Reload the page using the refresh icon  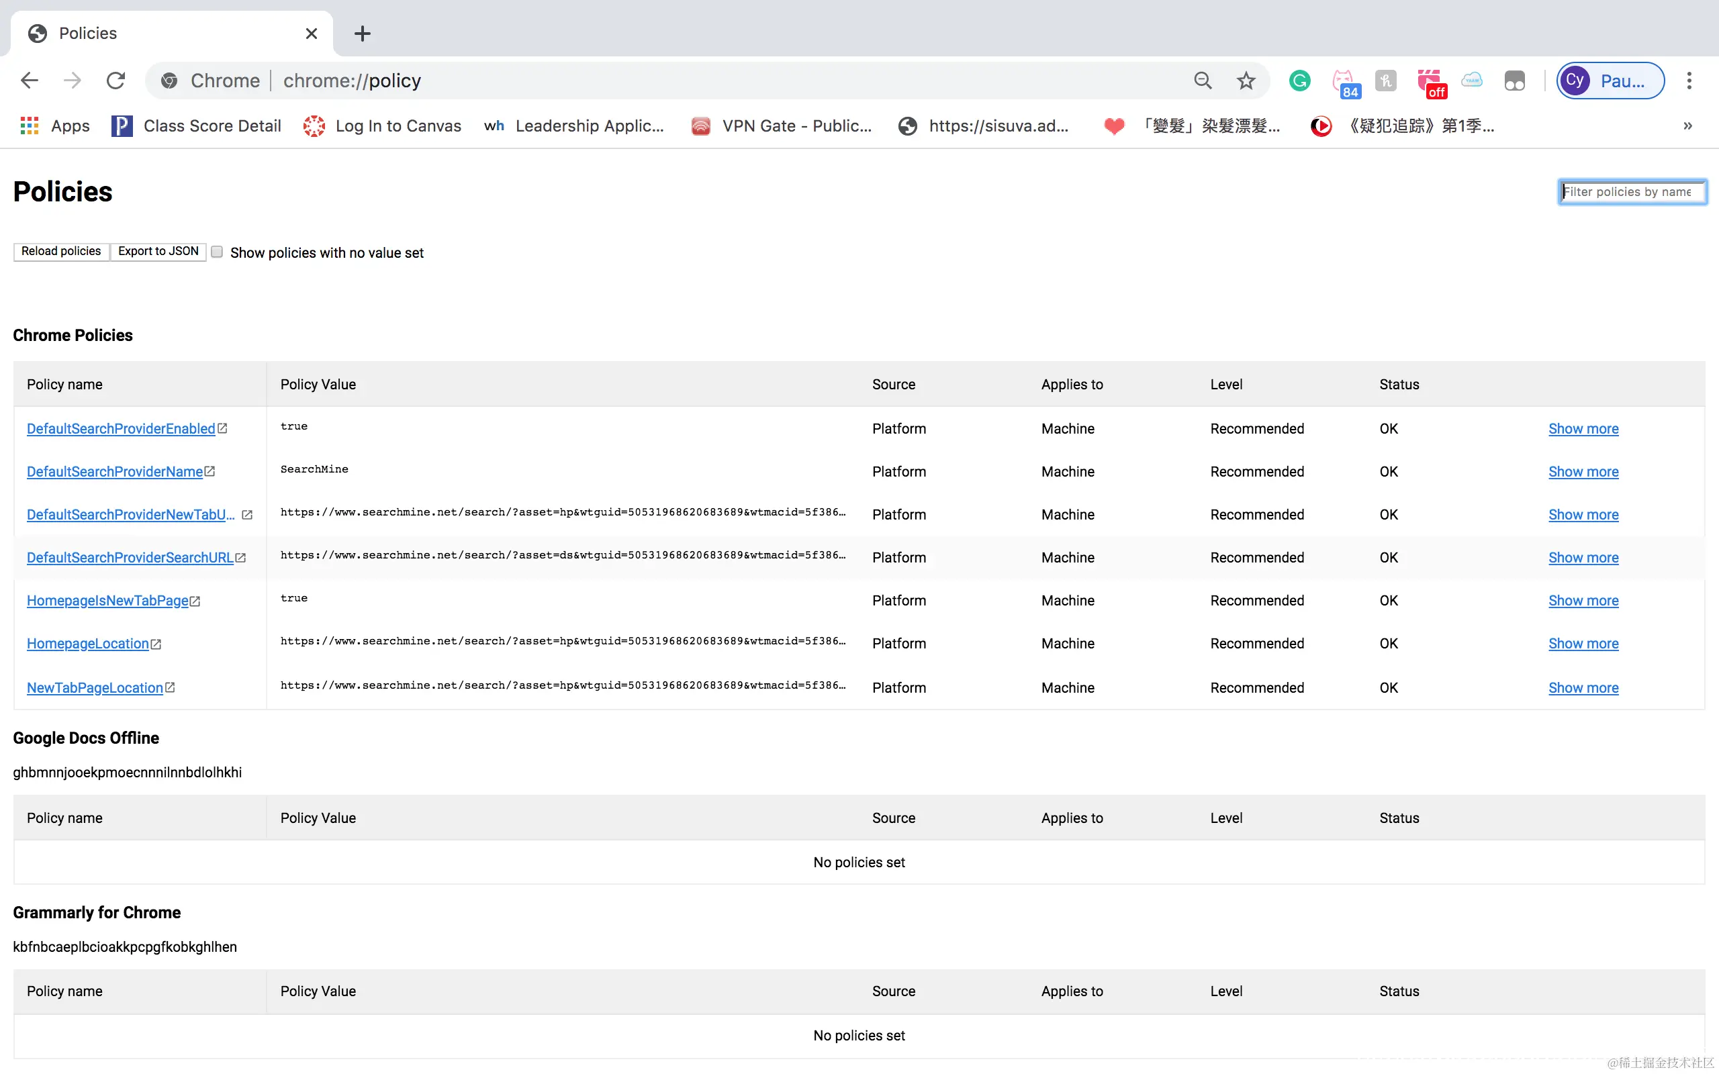(115, 81)
